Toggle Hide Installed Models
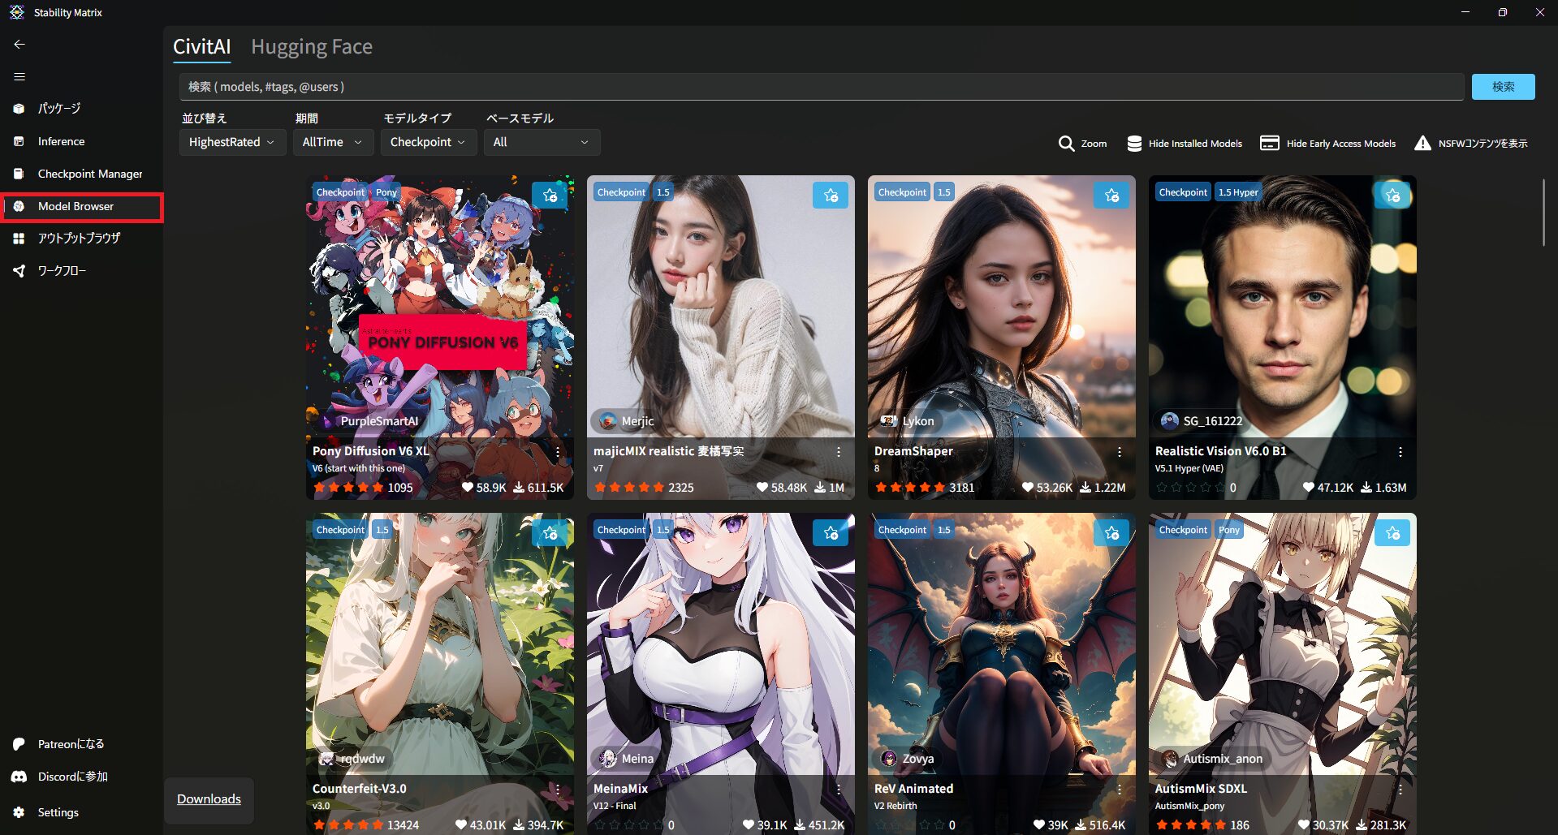This screenshot has height=835, width=1558. (1185, 144)
